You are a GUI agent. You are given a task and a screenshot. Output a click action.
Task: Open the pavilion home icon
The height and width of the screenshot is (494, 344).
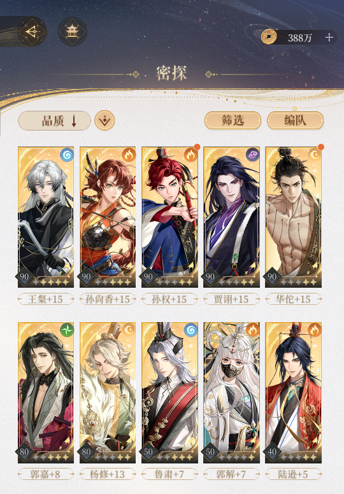coord(72,31)
